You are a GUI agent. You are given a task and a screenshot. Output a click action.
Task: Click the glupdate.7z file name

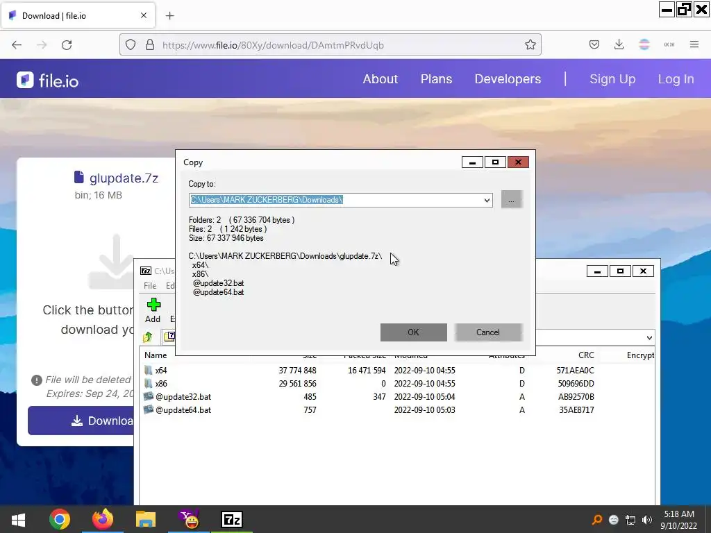click(124, 178)
